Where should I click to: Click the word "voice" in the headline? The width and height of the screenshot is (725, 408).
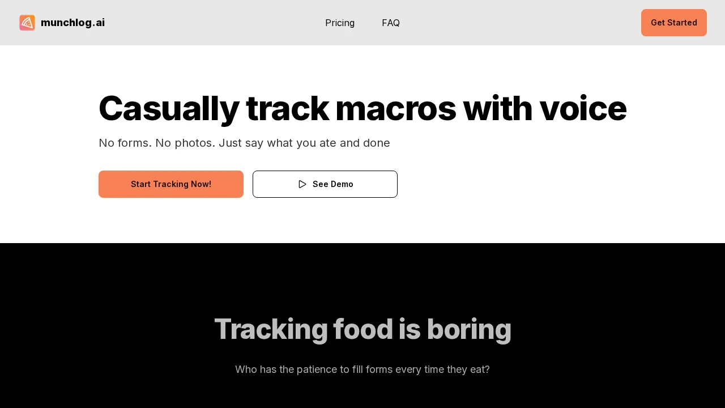pos(583,109)
